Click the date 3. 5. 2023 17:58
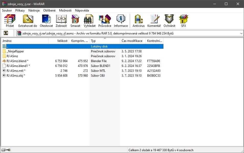Screen dimensions: 244x153 point(132,51)
